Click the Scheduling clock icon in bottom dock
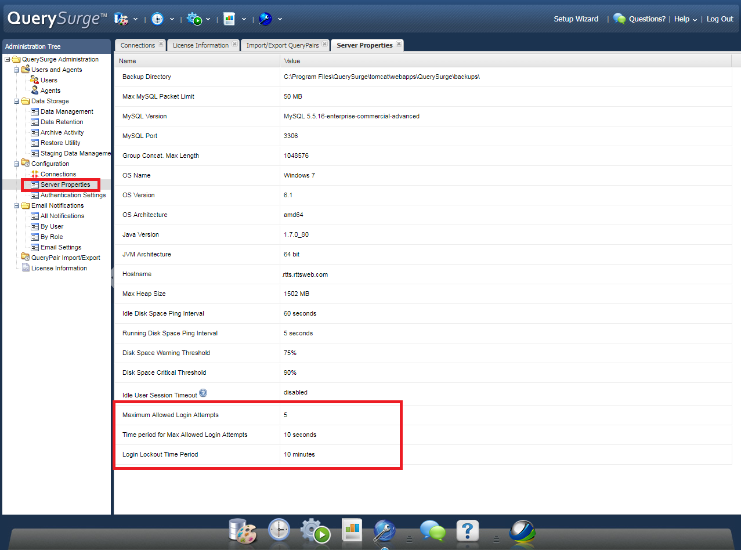The width and height of the screenshot is (741, 550). 279,530
